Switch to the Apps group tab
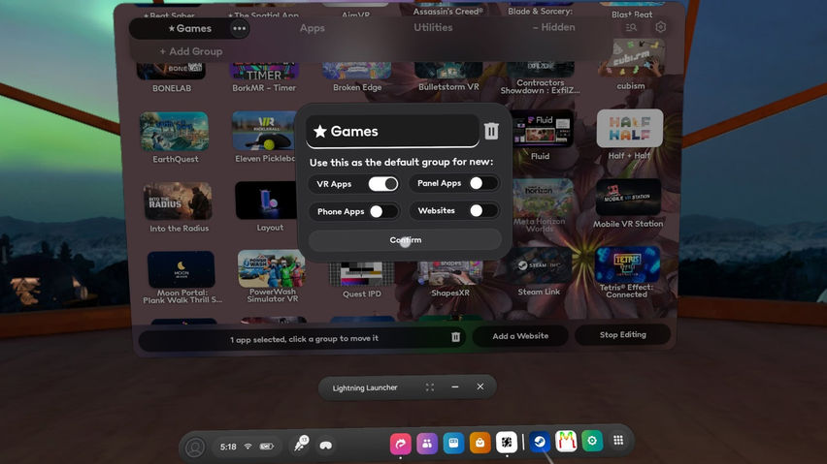Viewport: 827px width, 464px height. pyautogui.click(x=313, y=28)
